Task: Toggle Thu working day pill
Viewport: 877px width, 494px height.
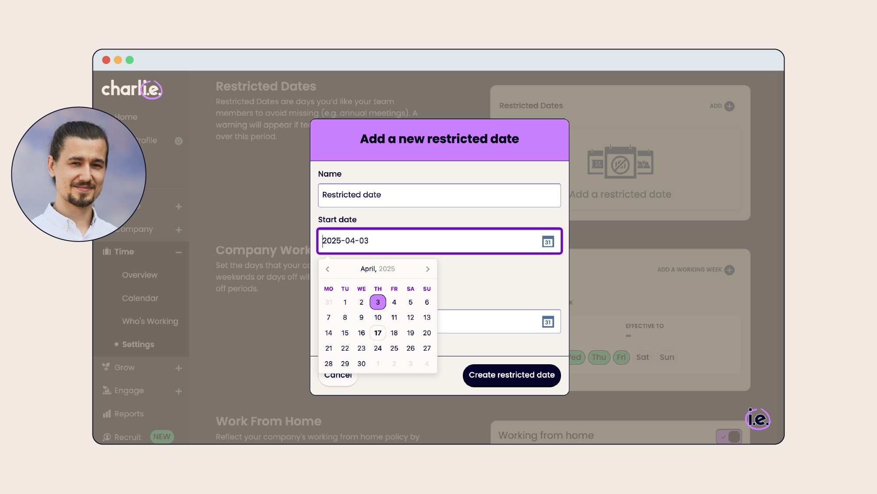Action: [x=599, y=357]
